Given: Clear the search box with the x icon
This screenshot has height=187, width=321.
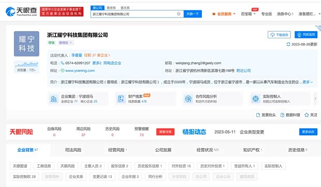Looking at the screenshot, I should [x=179, y=13].
